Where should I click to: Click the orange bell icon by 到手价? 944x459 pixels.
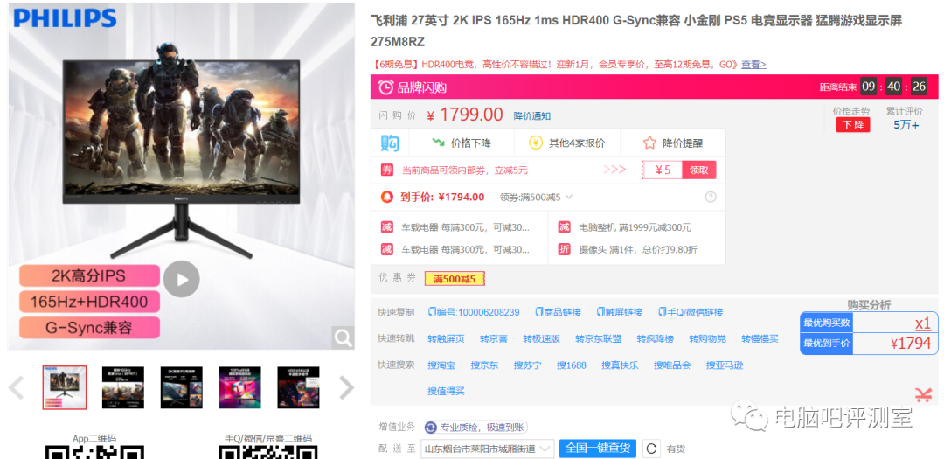[387, 197]
